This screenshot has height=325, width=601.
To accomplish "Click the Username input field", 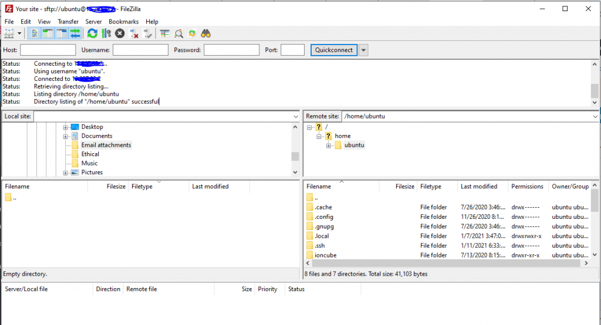I will coord(140,50).
